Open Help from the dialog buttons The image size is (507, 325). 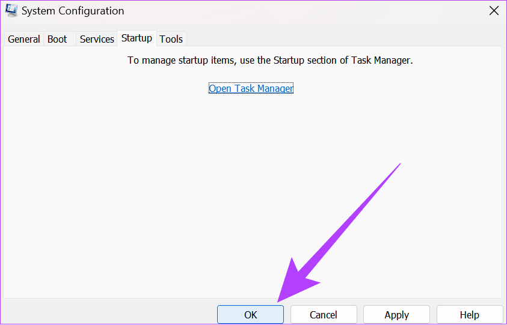tap(470, 315)
